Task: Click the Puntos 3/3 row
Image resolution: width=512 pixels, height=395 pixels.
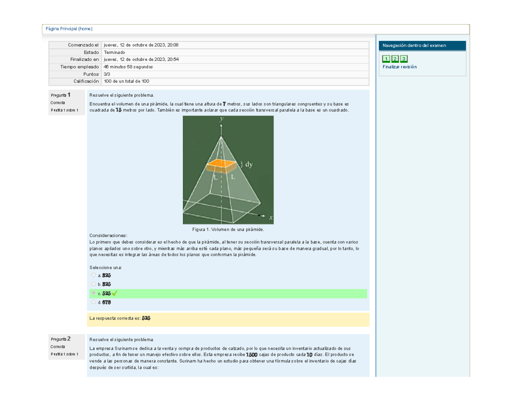Action: (209, 74)
